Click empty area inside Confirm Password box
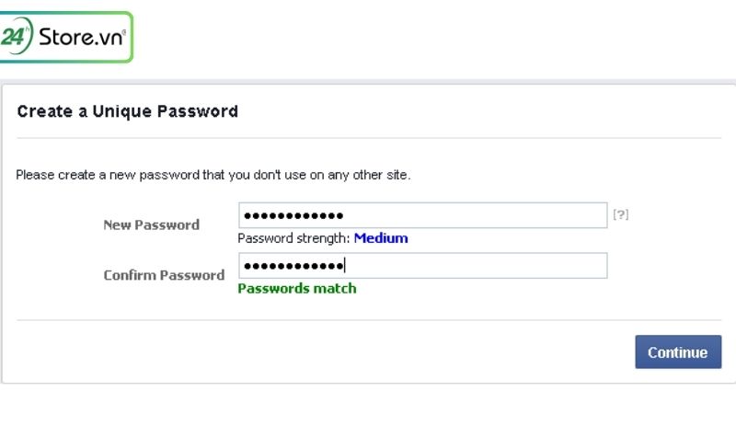 click(474, 266)
